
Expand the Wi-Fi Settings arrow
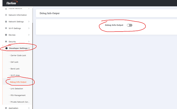coord(29,28)
